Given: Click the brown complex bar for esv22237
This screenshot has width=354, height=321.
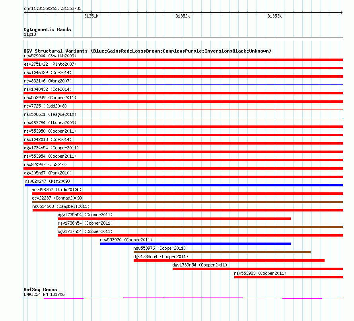Looking at the screenshot, I should (187, 202).
